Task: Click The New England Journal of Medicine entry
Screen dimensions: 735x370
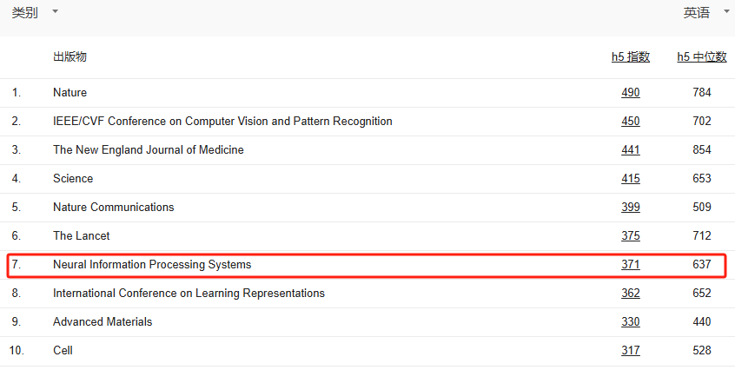Action: tap(148, 150)
